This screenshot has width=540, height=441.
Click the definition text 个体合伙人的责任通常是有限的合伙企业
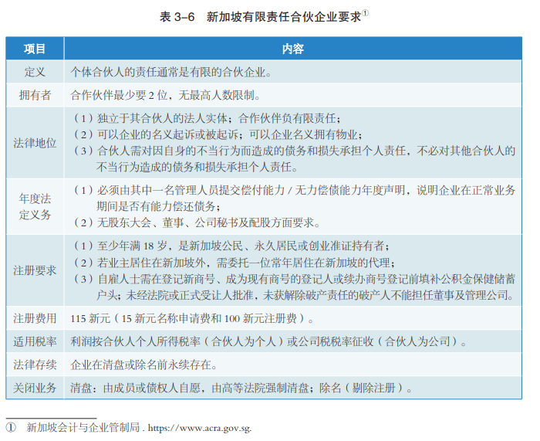pyautogui.click(x=170, y=73)
